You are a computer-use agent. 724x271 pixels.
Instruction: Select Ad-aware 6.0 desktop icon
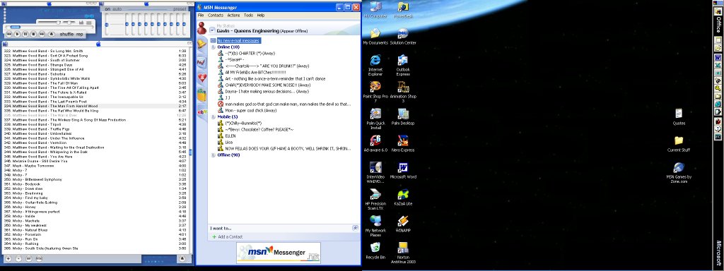[x=375, y=143]
